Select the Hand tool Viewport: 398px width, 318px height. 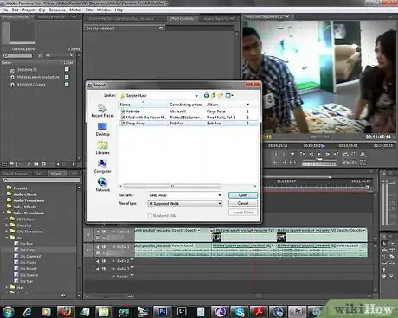click(x=384, y=276)
